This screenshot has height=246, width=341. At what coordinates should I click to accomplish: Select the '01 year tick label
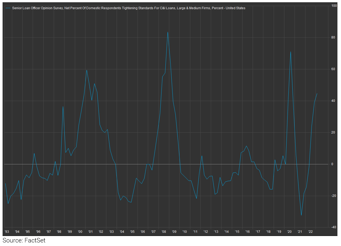click(91, 231)
